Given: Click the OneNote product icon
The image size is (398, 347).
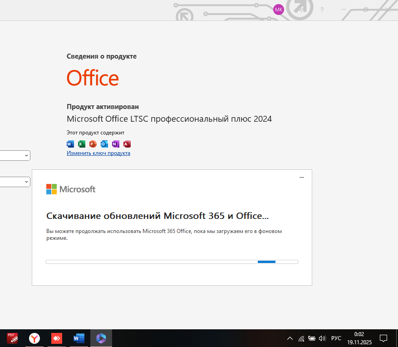Looking at the screenshot, I should click(116, 144).
